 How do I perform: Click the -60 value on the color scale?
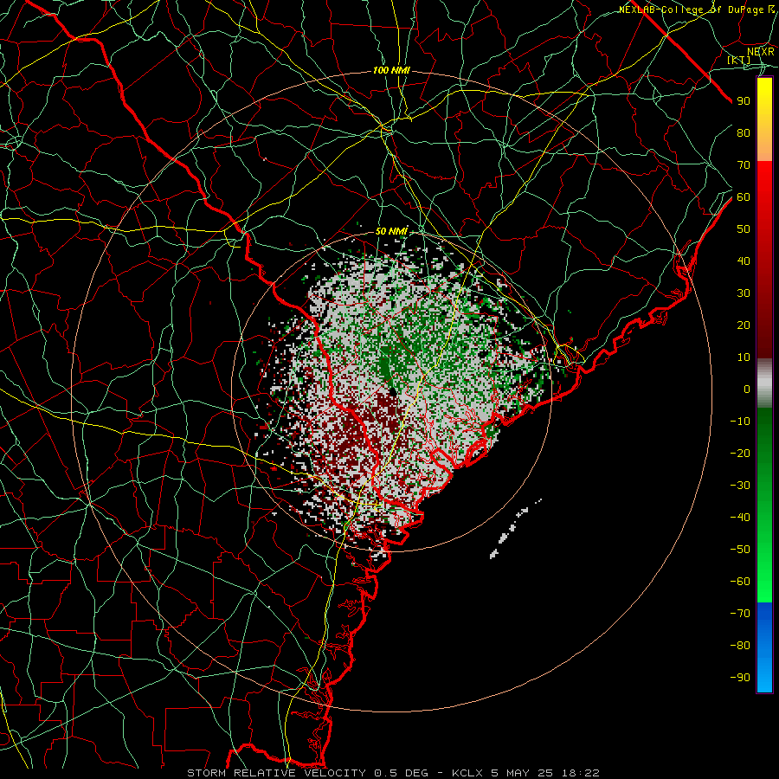pos(740,582)
